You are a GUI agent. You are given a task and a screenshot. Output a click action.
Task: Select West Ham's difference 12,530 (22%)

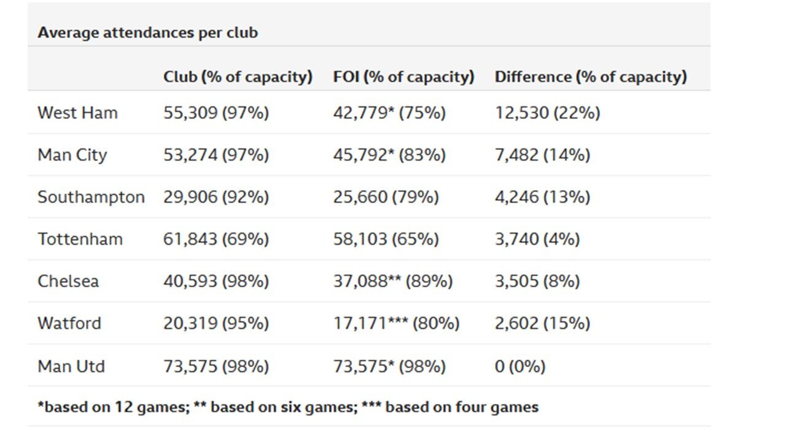pyautogui.click(x=547, y=113)
